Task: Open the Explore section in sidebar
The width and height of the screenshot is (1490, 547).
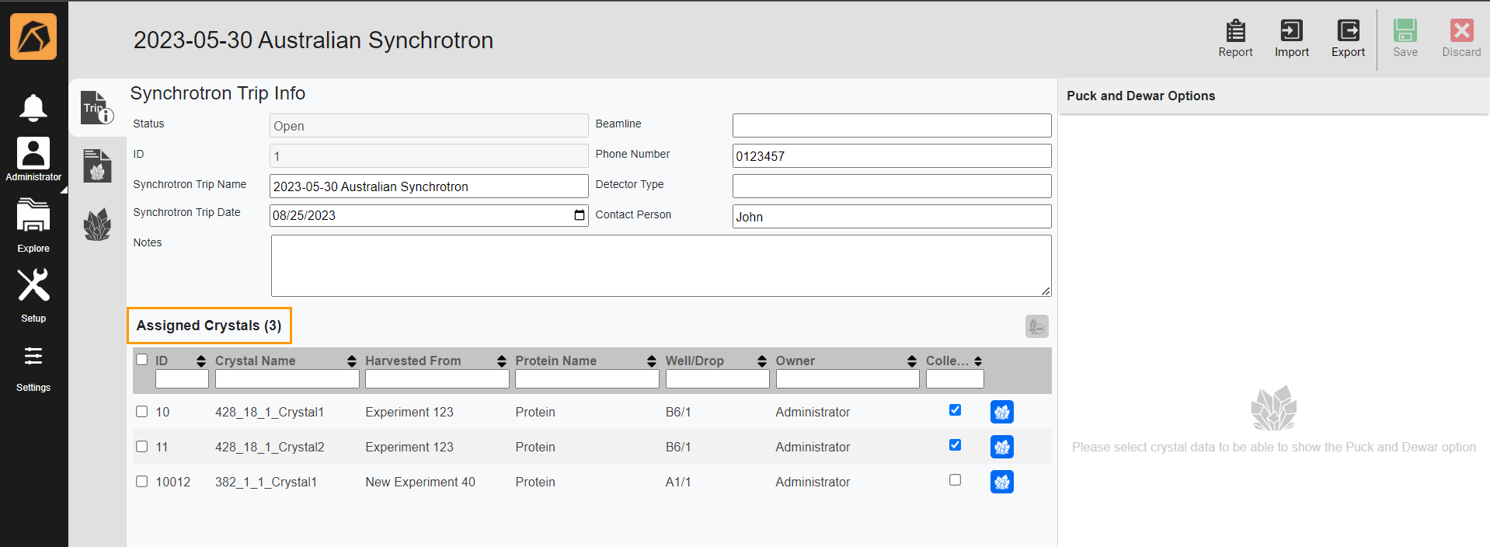Action: pyautogui.click(x=33, y=225)
